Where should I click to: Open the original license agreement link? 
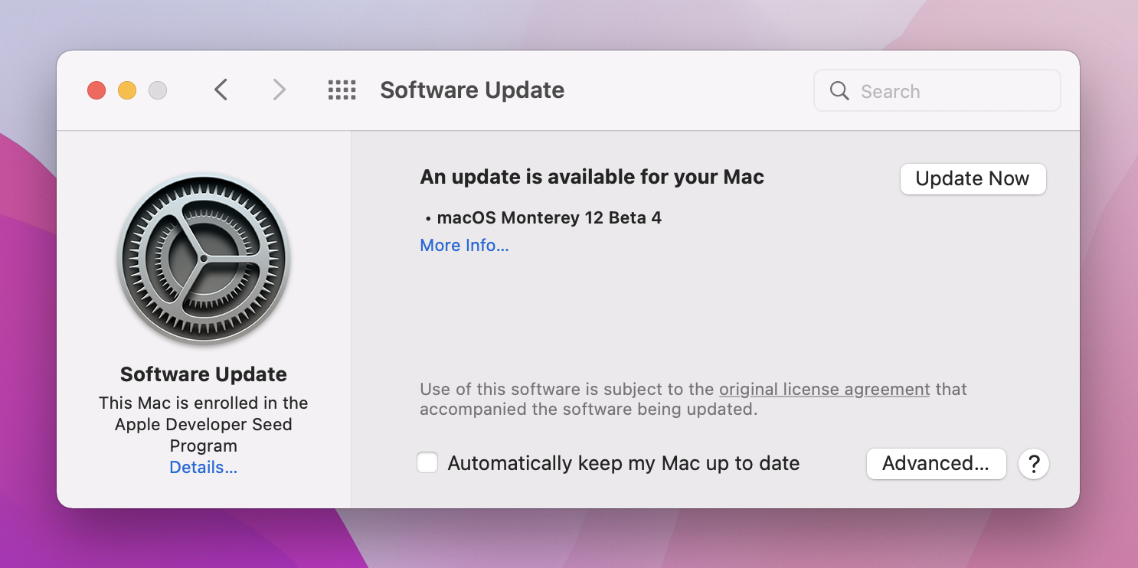824,389
